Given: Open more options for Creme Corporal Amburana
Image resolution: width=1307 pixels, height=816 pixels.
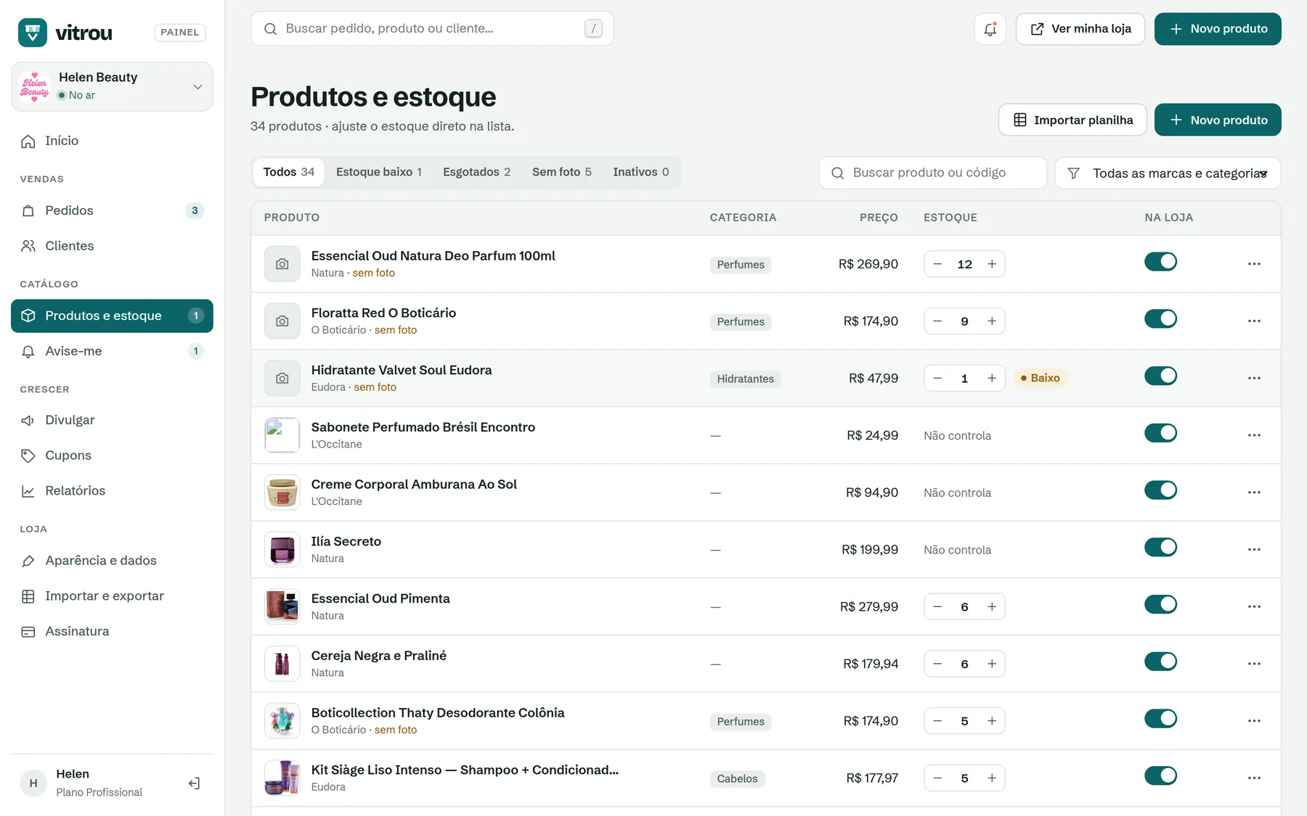Looking at the screenshot, I should (x=1254, y=493).
